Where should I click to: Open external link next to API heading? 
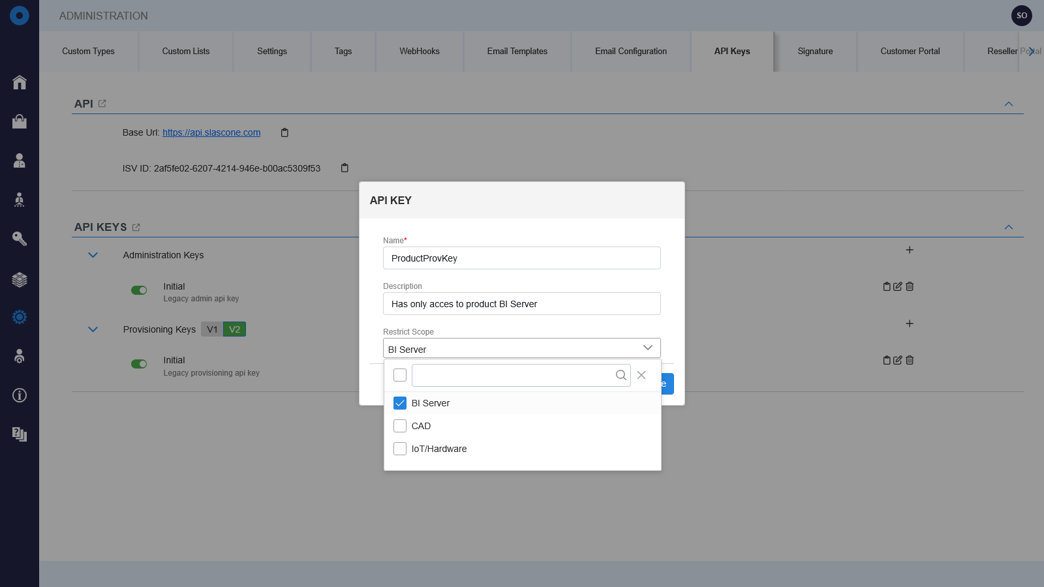tap(102, 104)
